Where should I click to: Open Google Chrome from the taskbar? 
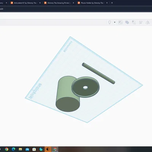point(6,149)
